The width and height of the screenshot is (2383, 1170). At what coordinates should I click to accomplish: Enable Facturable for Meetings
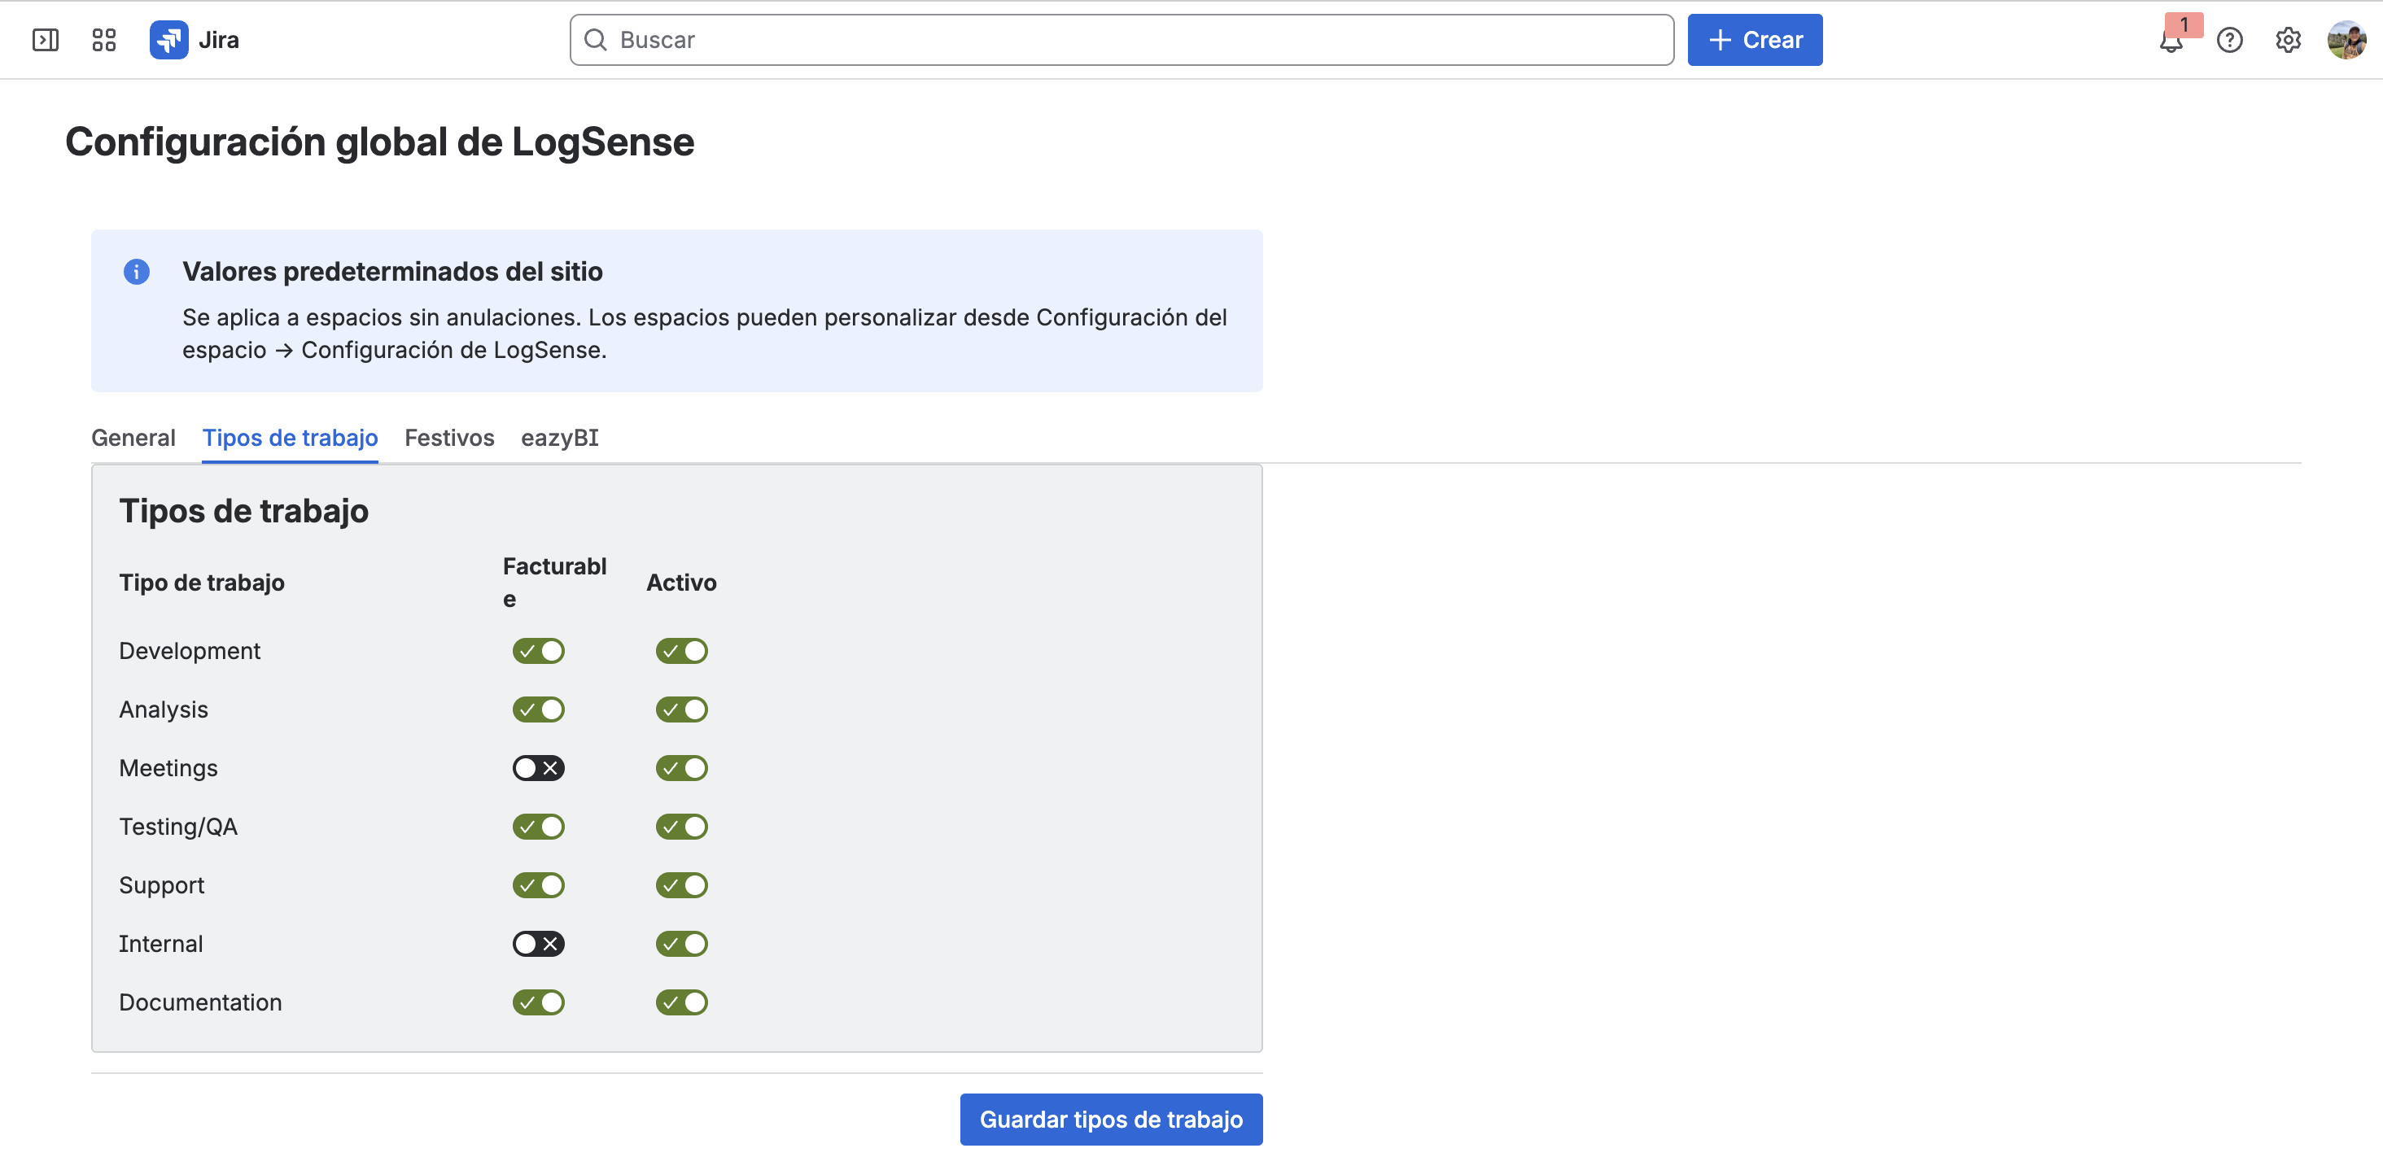(539, 769)
